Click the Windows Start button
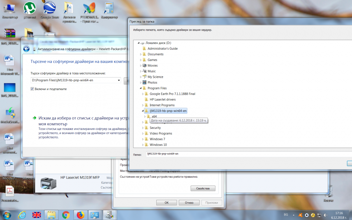This screenshot has width=352, height=220. 7,215
